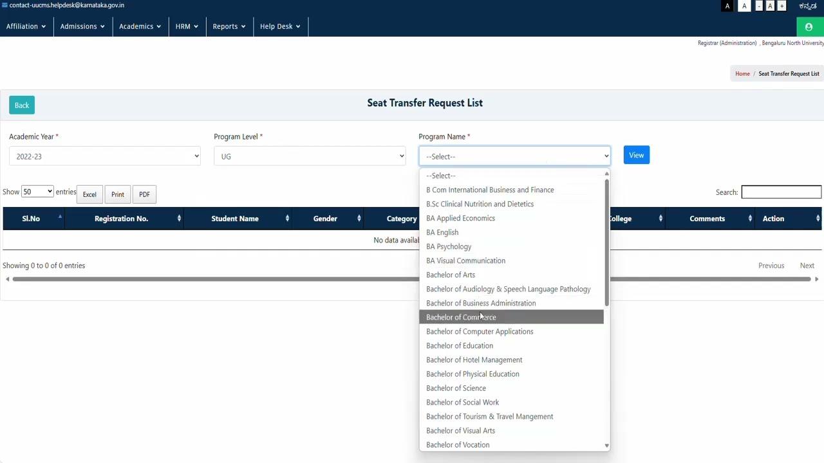This screenshot has height=463, width=824.
Task: Open the Reports menu
Action: point(229,26)
